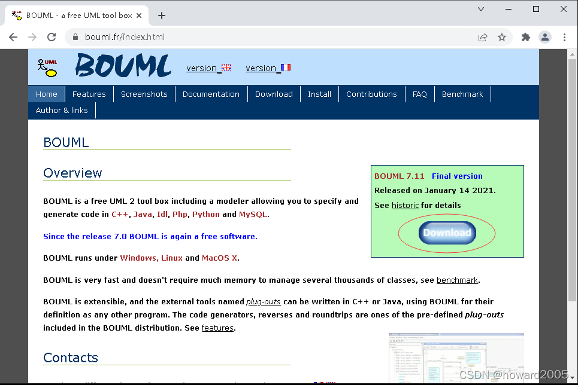Open the Install menu item
The height and width of the screenshot is (385, 578).
(x=320, y=94)
